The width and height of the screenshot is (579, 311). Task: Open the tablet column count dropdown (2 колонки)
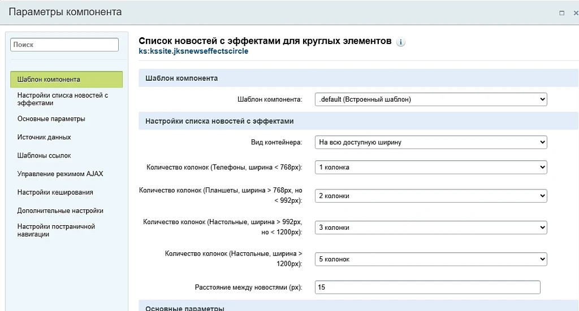coord(430,196)
